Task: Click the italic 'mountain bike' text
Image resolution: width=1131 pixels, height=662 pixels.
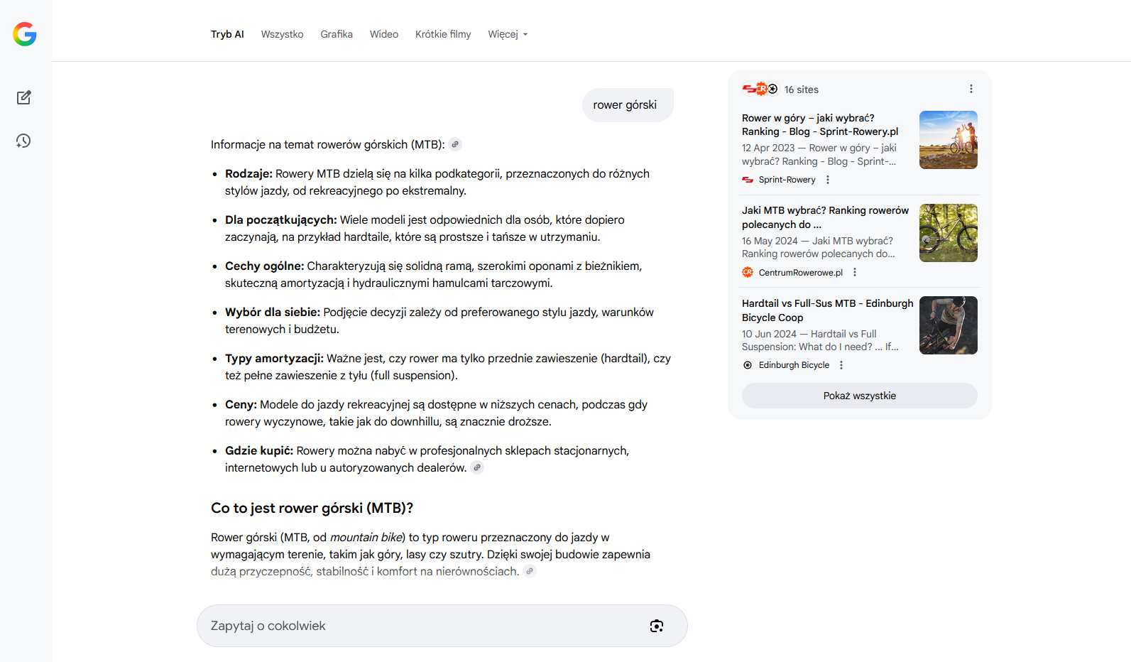Action: pos(366,537)
